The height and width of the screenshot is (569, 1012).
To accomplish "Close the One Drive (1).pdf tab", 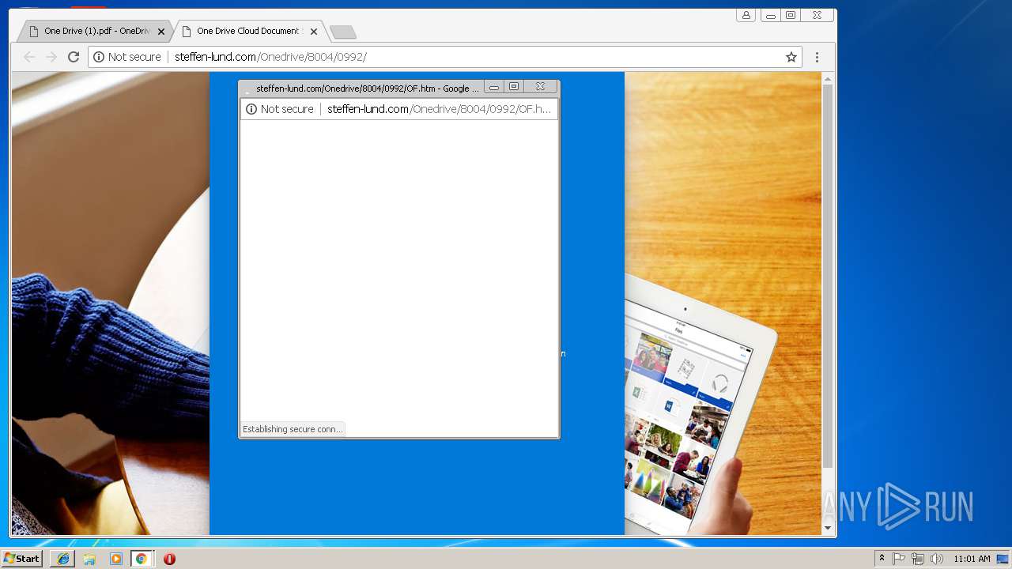I will coord(161,32).
